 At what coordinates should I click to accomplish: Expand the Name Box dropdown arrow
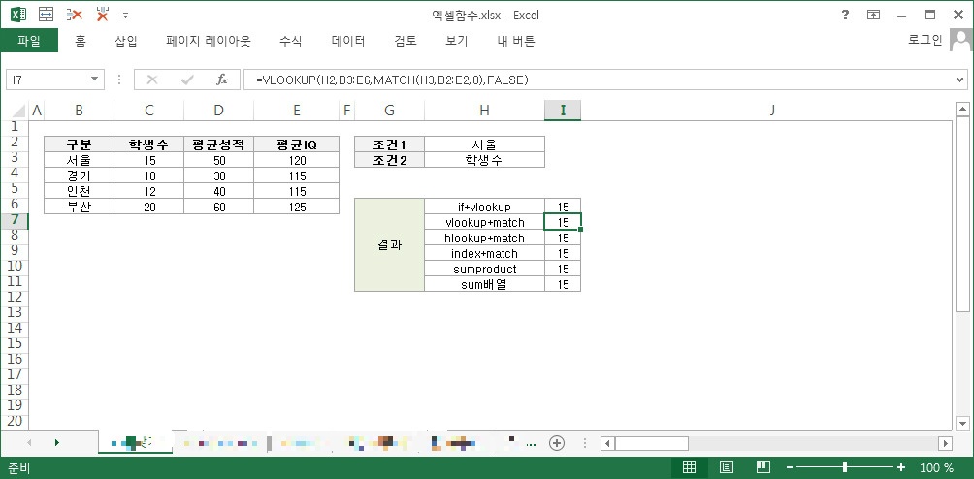coord(95,79)
